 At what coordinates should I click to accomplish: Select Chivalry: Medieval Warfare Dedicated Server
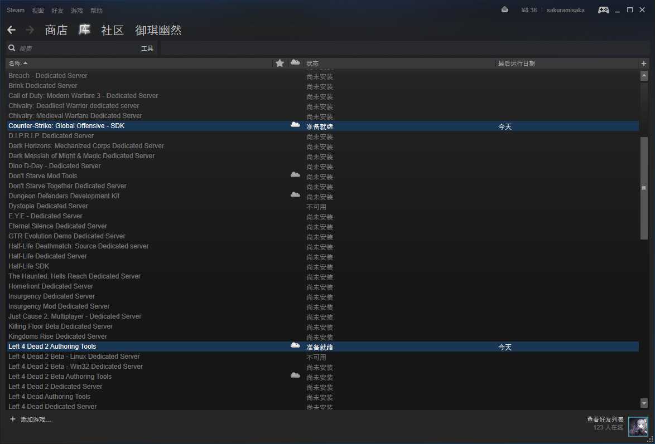pyautogui.click(x=322, y=115)
